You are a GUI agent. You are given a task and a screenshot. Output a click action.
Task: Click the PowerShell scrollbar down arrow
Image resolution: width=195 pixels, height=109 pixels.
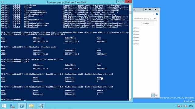(130, 99)
